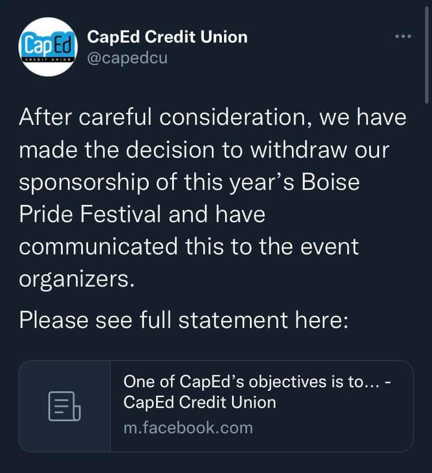Viewport: 432px width, 473px height.
Task: Click the word withdraw in the tweet body
Action: [298, 150]
